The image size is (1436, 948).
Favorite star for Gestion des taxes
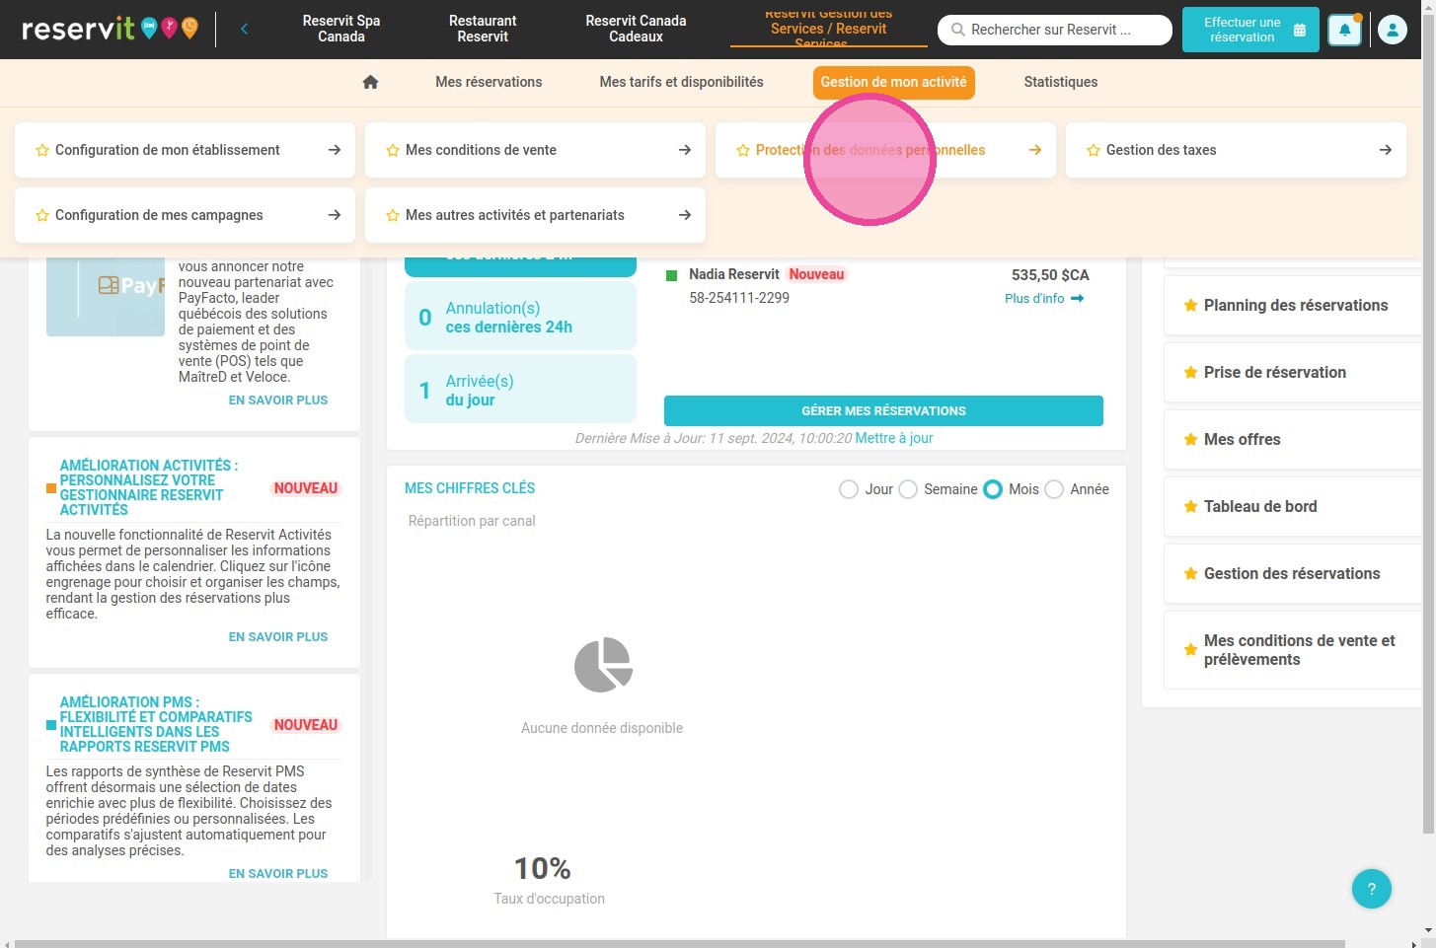tap(1094, 150)
